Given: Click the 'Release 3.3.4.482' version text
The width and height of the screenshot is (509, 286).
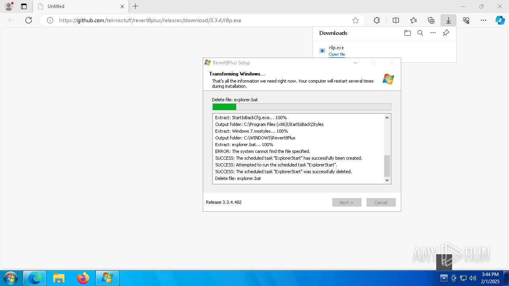Looking at the screenshot, I should (224, 202).
